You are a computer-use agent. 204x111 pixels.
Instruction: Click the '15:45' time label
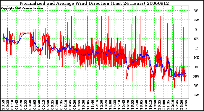point(124,105)
